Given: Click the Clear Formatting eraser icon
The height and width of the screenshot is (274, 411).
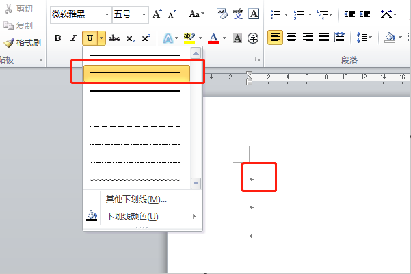Looking at the screenshot, I should click(222, 14).
